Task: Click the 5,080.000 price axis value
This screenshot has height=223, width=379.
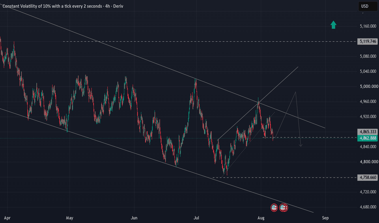Action: tap(368, 56)
